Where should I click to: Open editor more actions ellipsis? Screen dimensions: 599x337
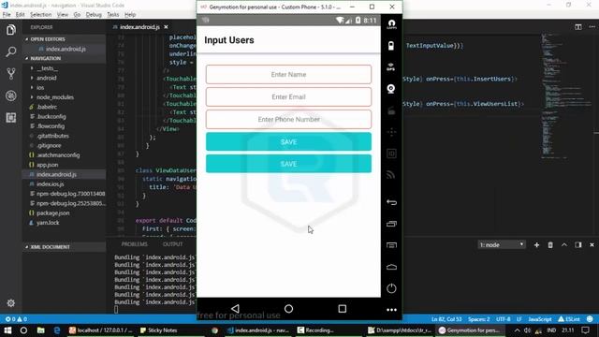(x=592, y=27)
